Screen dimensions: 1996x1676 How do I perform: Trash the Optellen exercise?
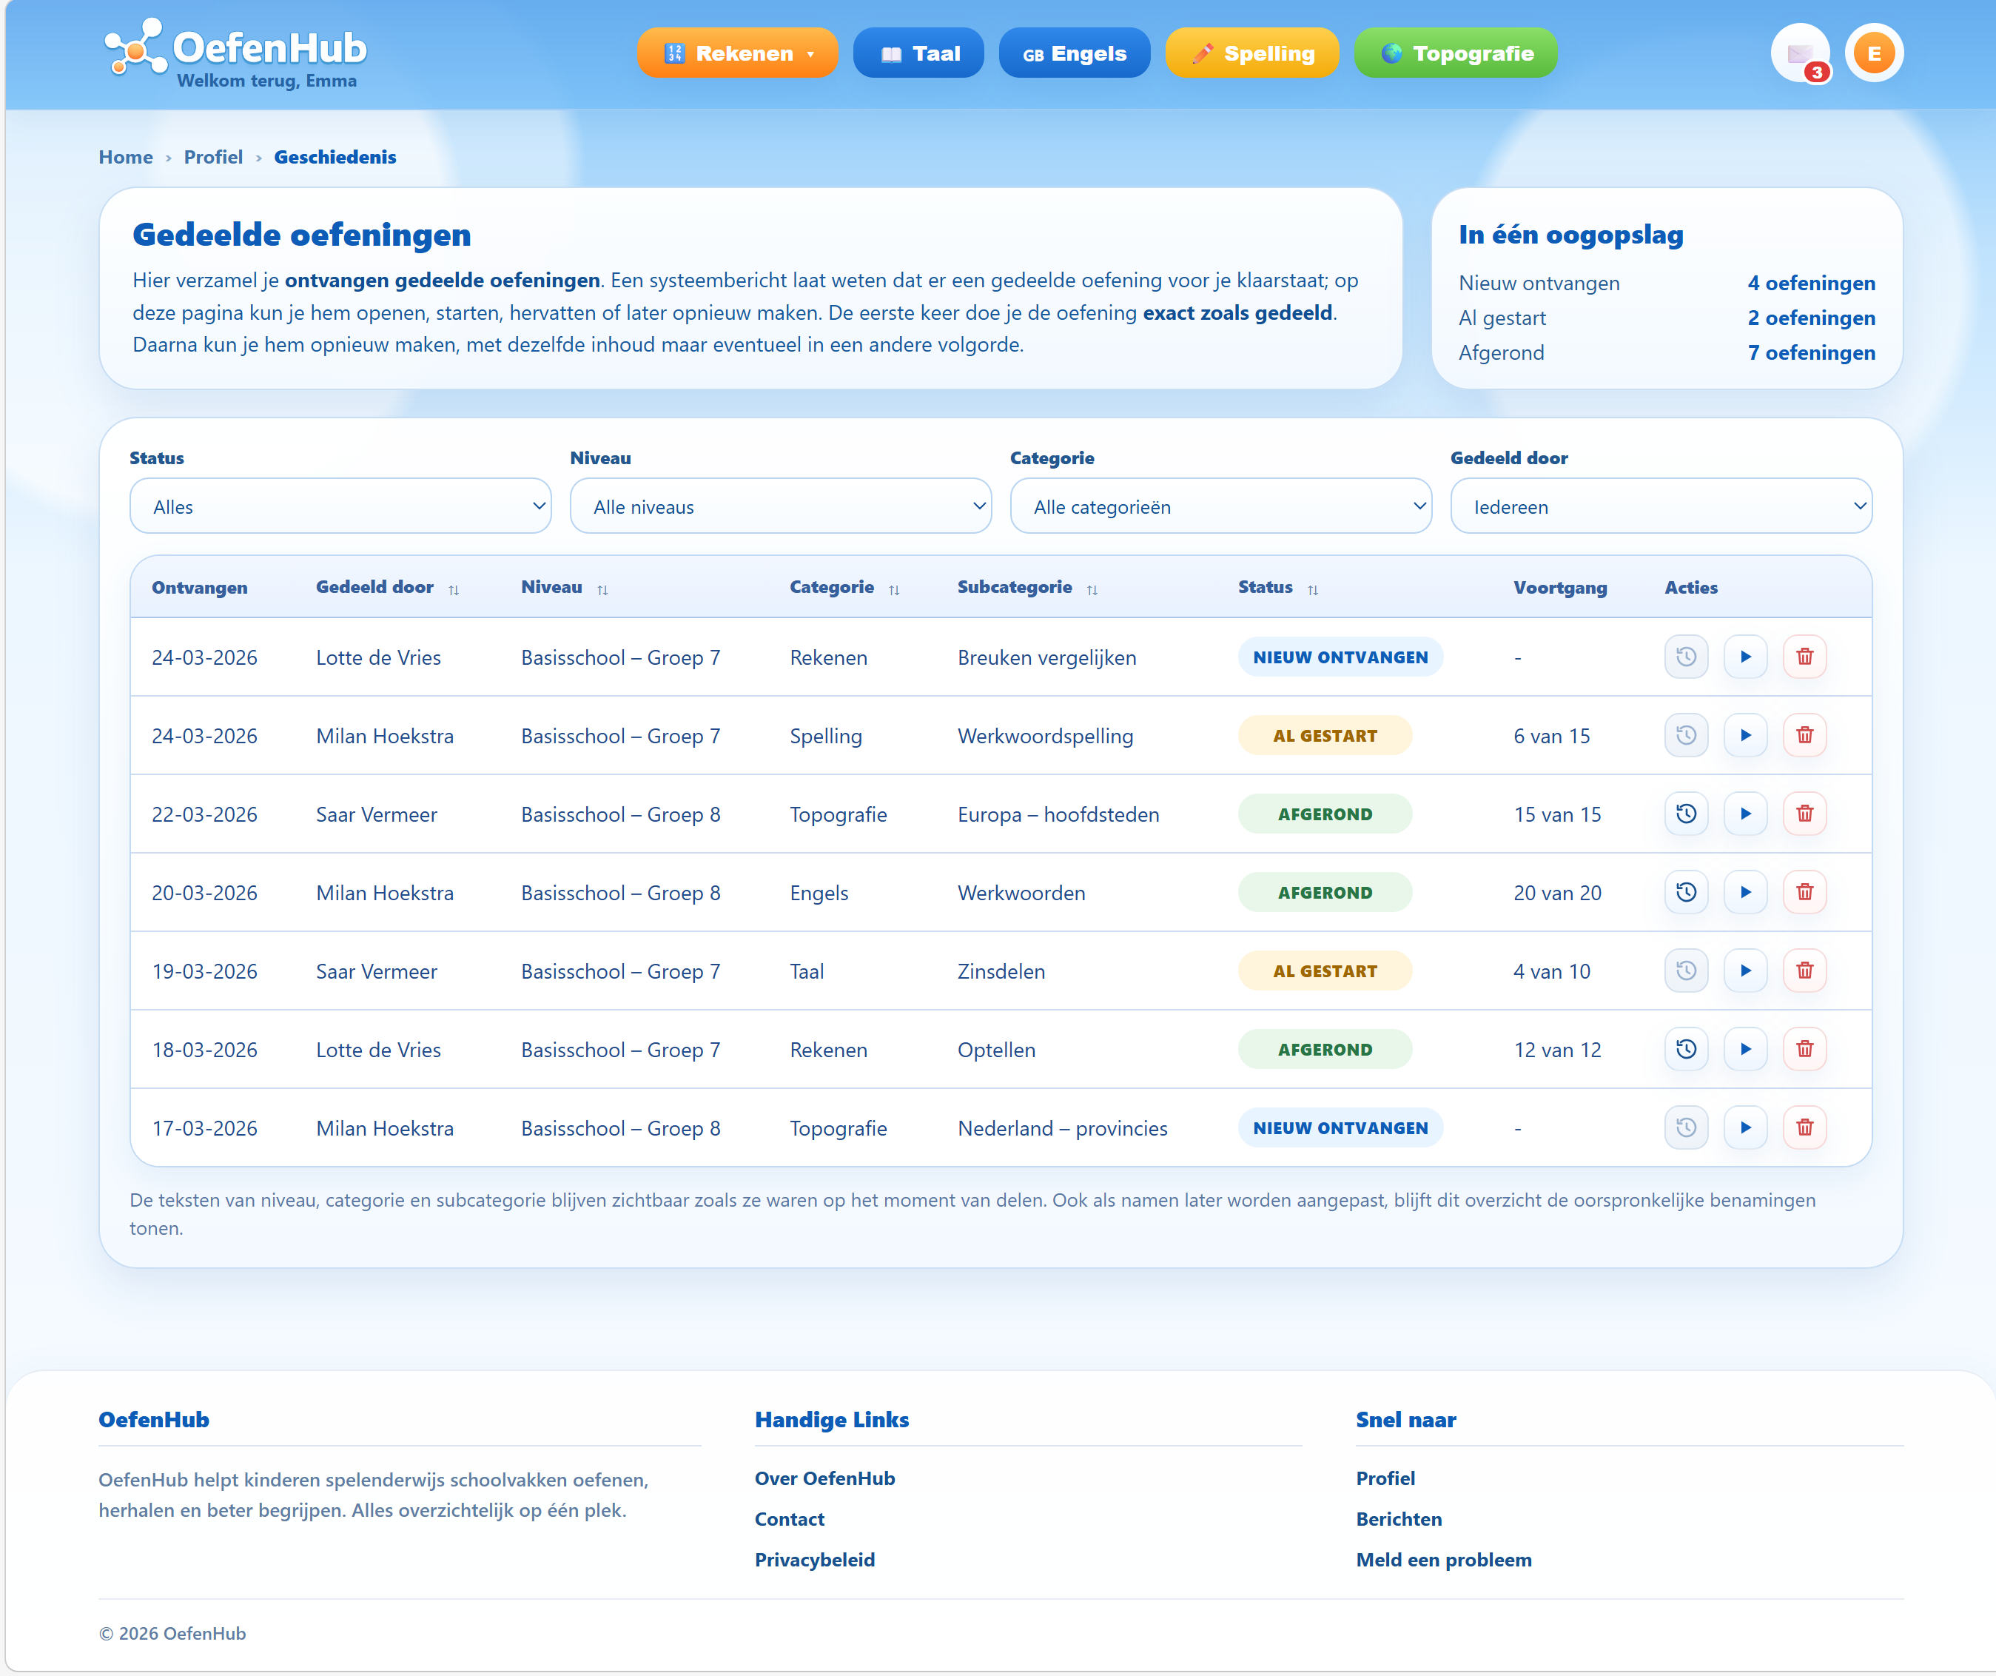tap(1804, 1048)
